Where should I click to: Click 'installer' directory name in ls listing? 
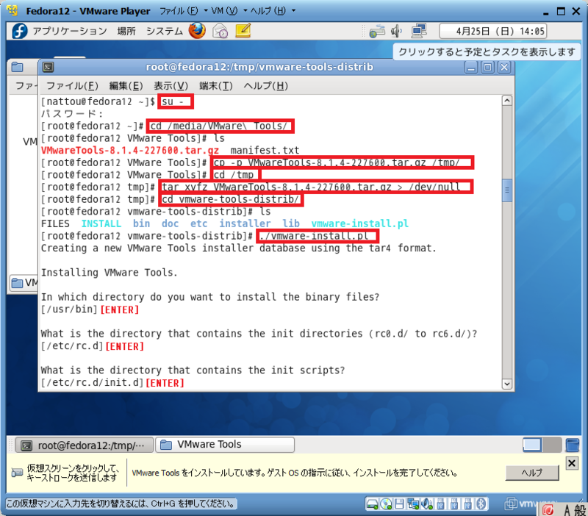click(245, 223)
